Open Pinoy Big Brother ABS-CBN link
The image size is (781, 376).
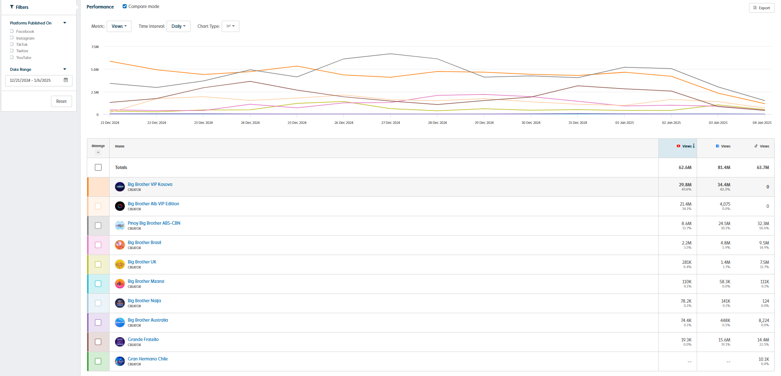coord(154,223)
